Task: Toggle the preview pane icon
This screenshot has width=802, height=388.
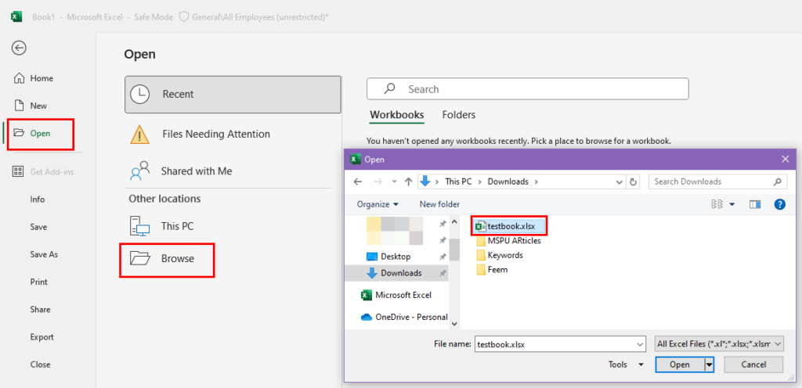Action: pyautogui.click(x=755, y=204)
